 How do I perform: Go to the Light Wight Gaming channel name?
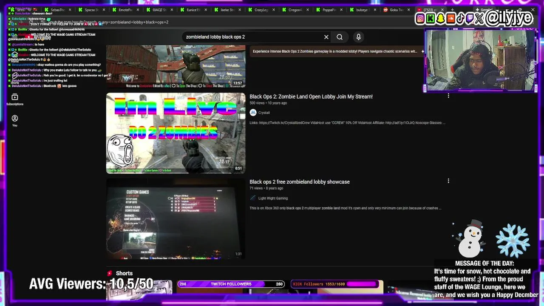coord(273,198)
